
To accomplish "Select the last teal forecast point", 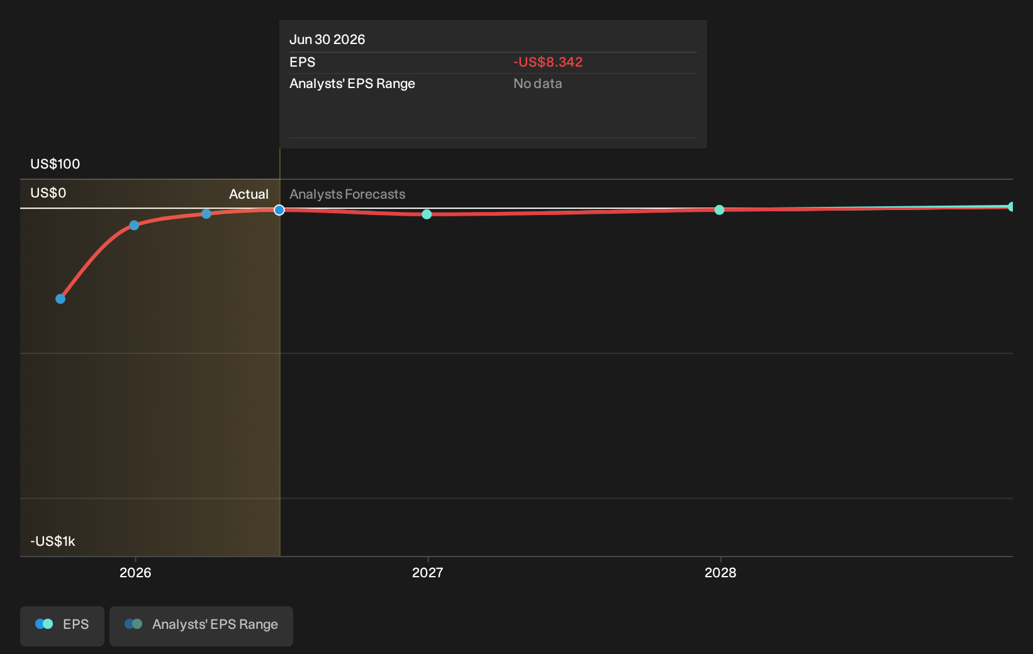I will point(1010,207).
